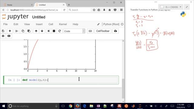Select the Untitled browser tab
This screenshot has height=109, width=194.
click(x=50, y=5)
